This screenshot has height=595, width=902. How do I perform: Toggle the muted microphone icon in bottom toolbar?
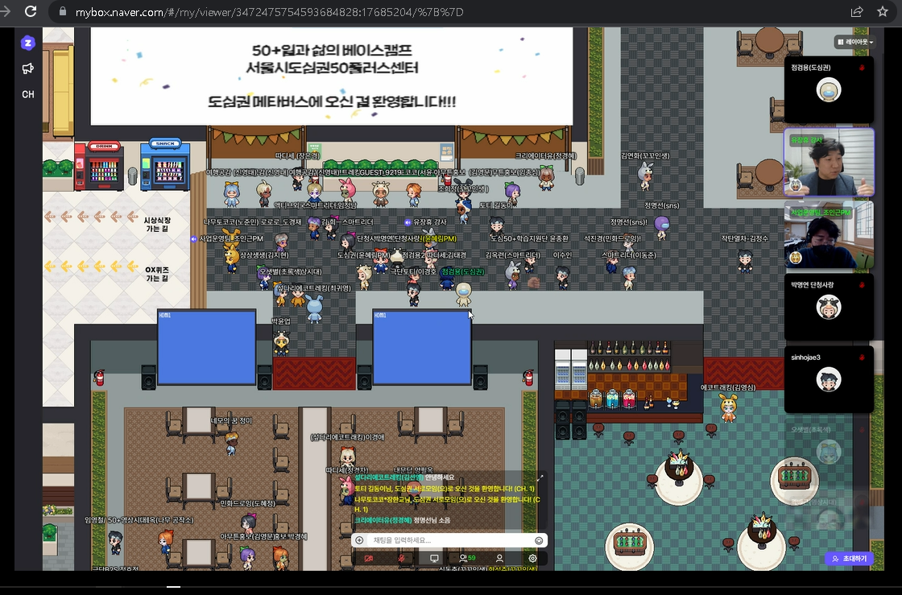coord(402,558)
